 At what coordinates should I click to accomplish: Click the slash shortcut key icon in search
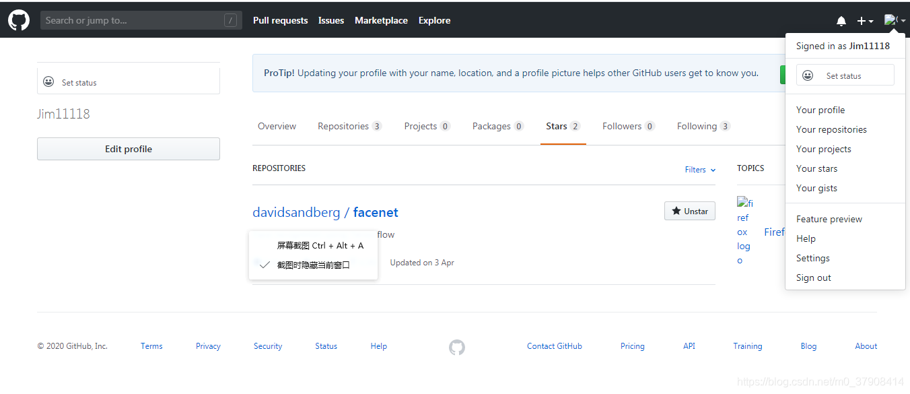pyautogui.click(x=230, y=20)
